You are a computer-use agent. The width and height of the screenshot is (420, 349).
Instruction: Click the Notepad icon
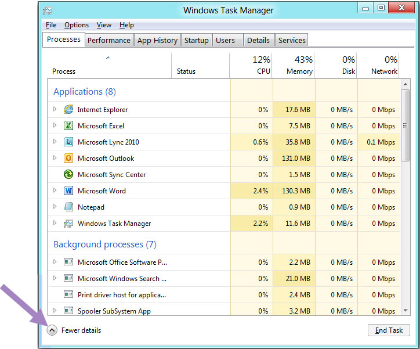(x=68, y=207)
